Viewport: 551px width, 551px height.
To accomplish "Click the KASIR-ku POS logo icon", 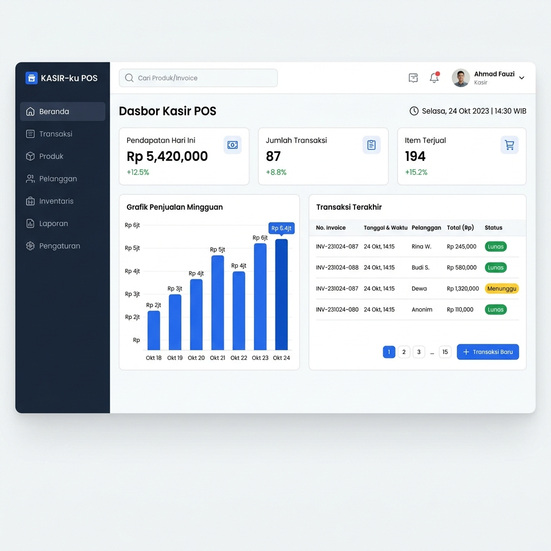I will (31, 78).
